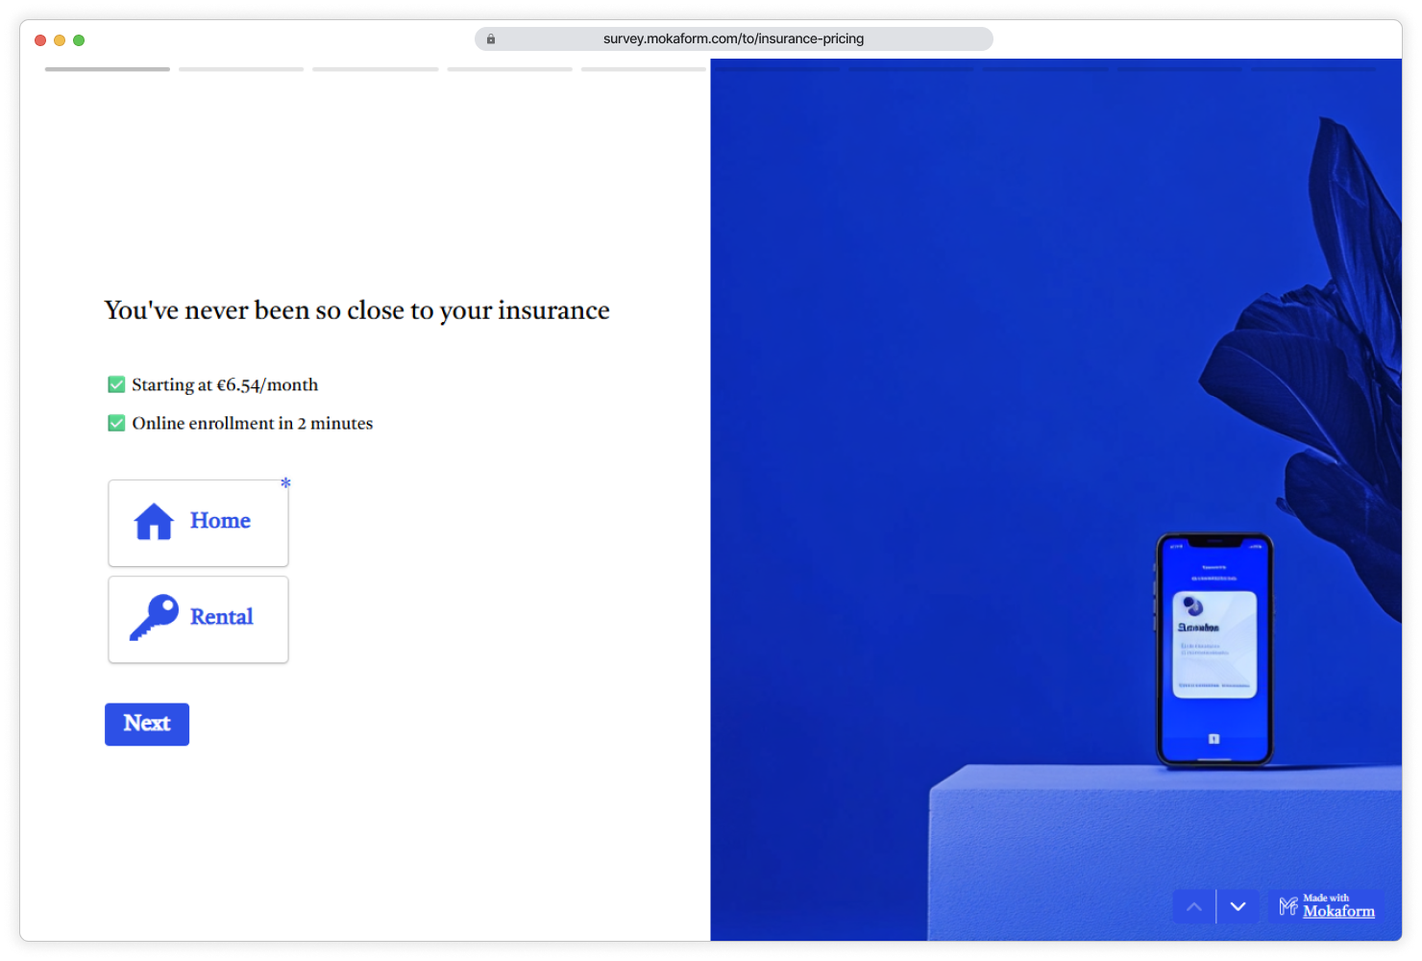The width and height of the screenshot is (1422, 961).
Task: Click the house icon
Action: (x=154, y=522)
